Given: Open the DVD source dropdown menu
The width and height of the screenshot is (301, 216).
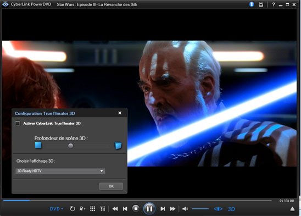Looking at the screenshot, I should point(56,209).
